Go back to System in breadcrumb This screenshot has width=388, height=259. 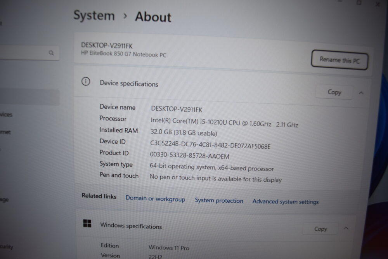pyautogui.click(x=94, y=16)
